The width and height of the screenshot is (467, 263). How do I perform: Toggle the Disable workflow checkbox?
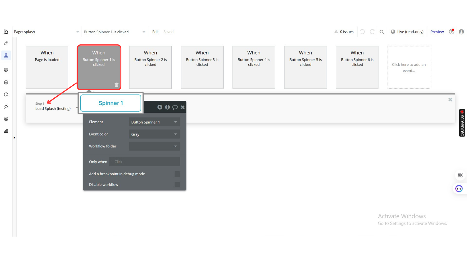(177, 185)
